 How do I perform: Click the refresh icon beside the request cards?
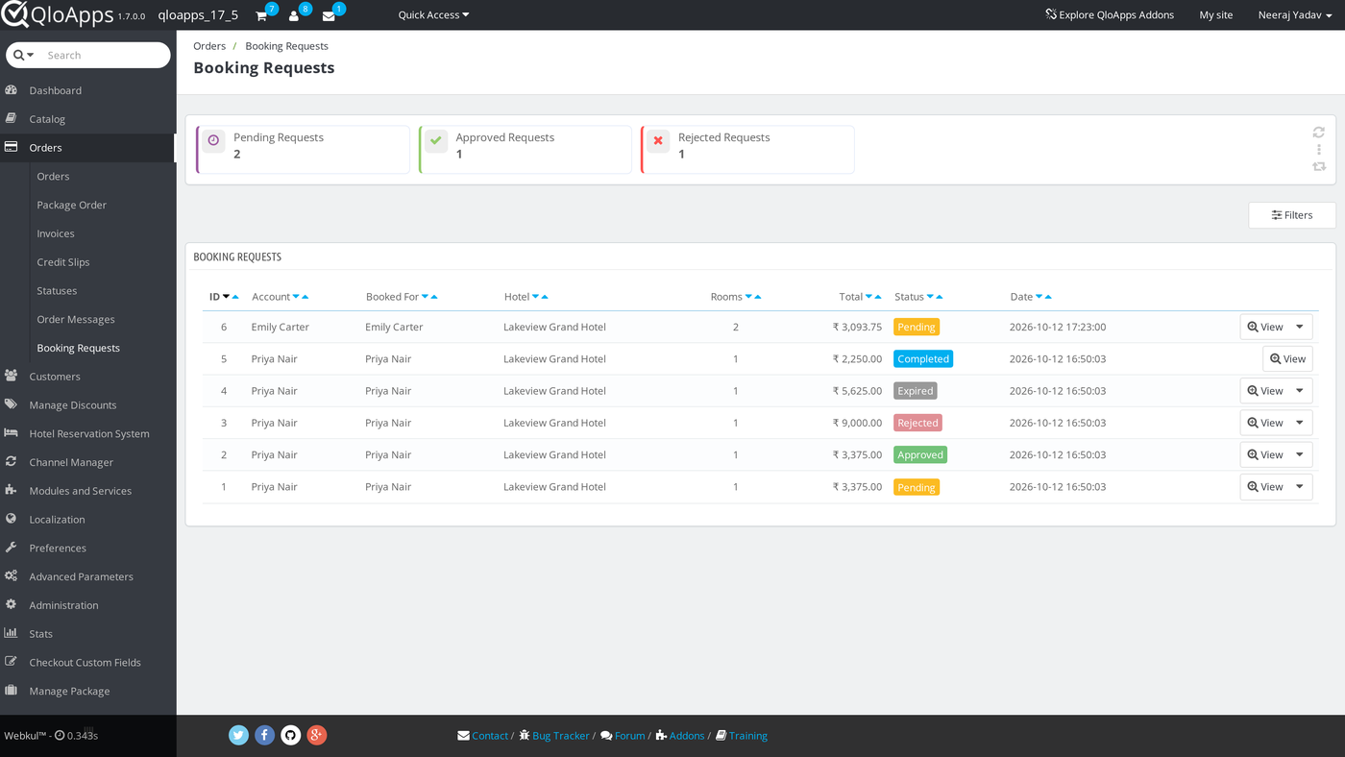coord(1319,133)
